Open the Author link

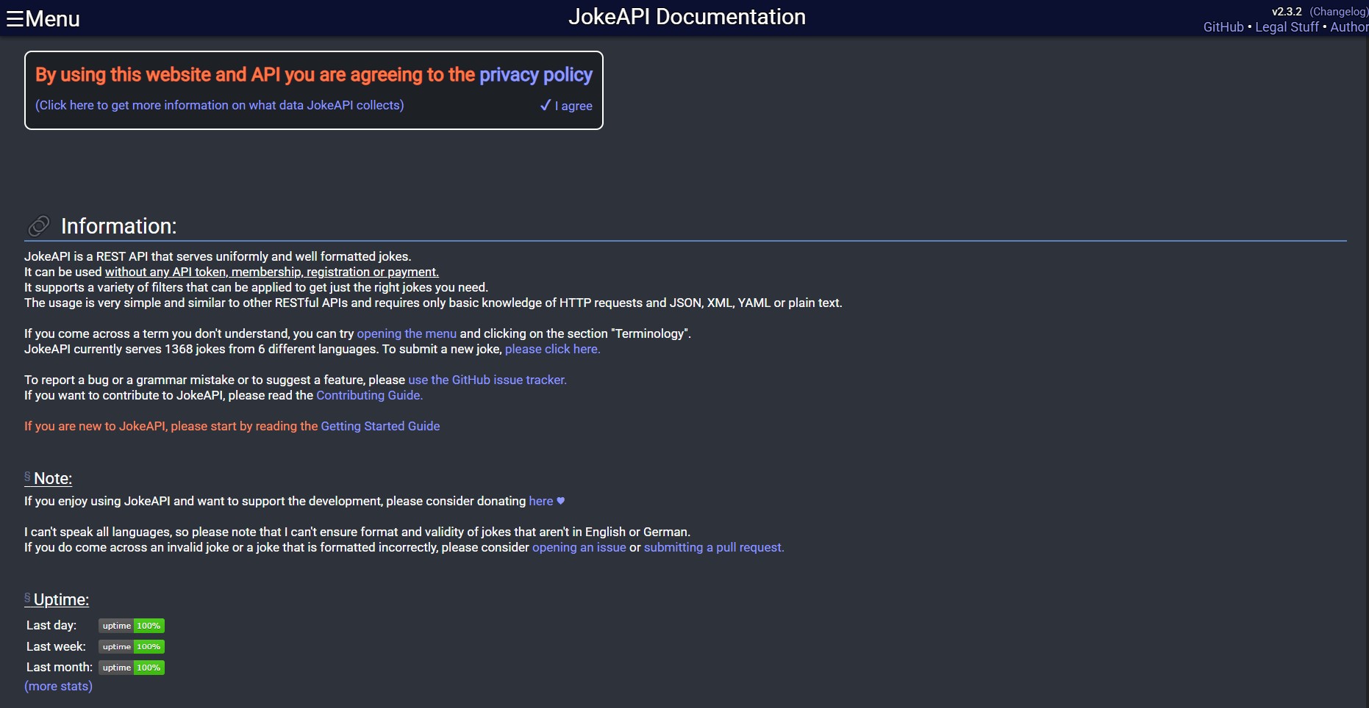[x=1349, y=27]
